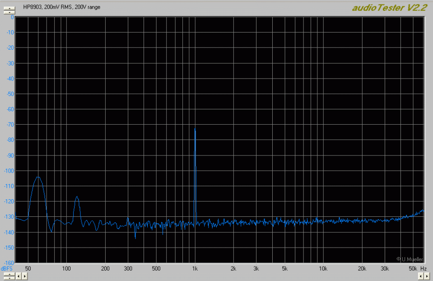The image size is (433, 281).
Task: Click the U.Mueller copyright text
Action: [x=410, y=259]
